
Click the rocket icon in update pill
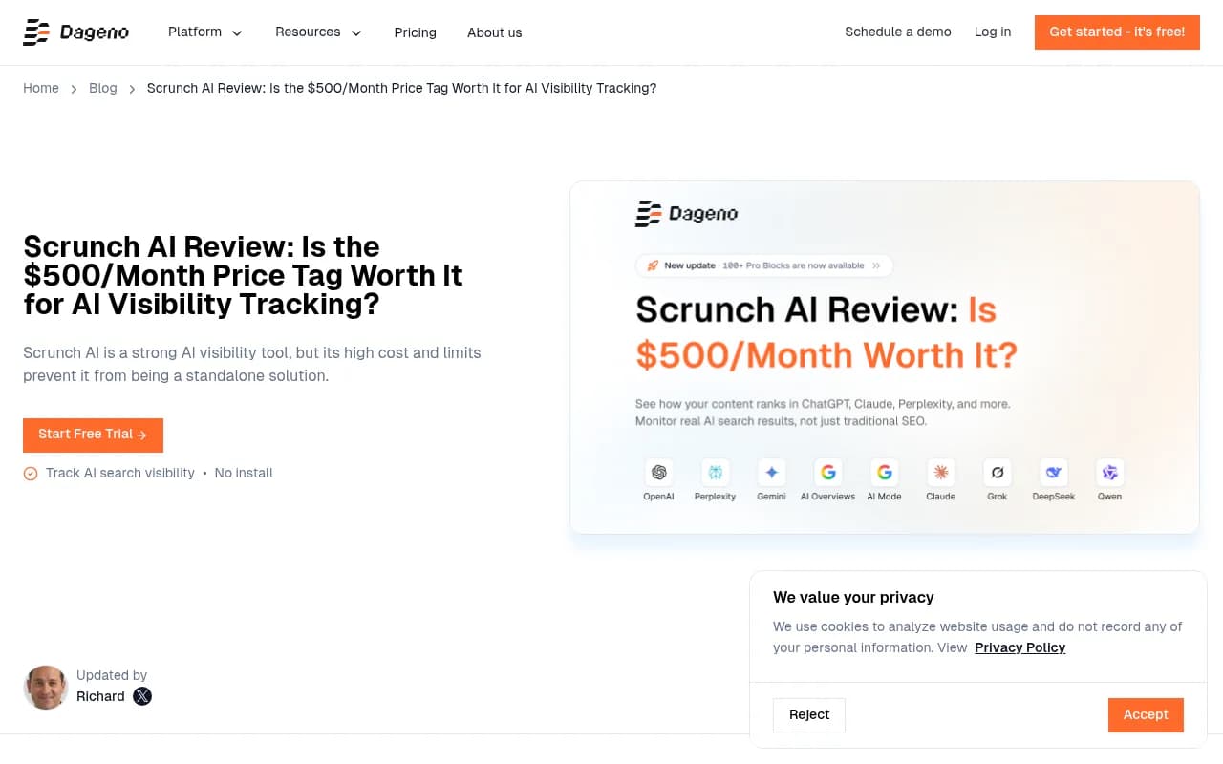(x=653, y=265)
